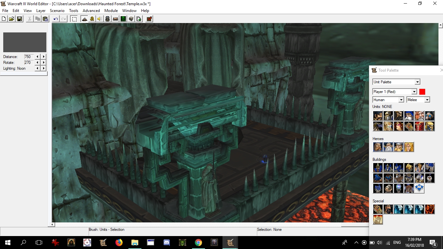Open the Terrain Editor mountain icon
443x249 pixels.
[84, 19]
